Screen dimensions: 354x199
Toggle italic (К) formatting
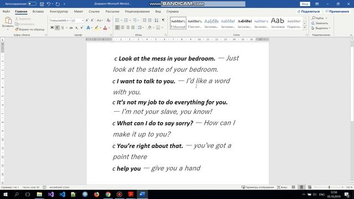[x=57, y=28]
